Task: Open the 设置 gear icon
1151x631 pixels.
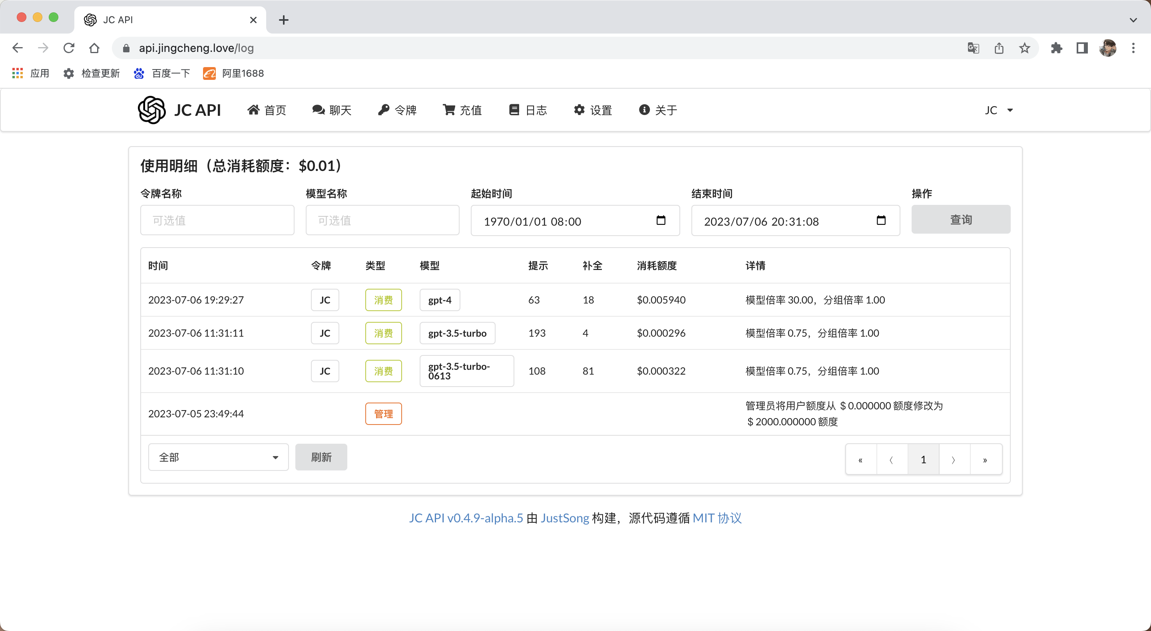Action: coord(579,110)
